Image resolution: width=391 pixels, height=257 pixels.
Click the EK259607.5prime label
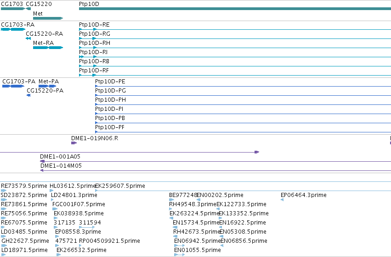pos(120,186)
